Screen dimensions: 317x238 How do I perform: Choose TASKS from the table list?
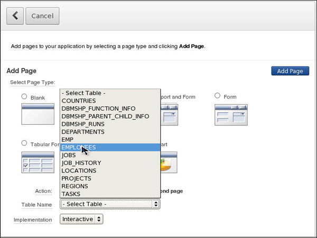110,194
